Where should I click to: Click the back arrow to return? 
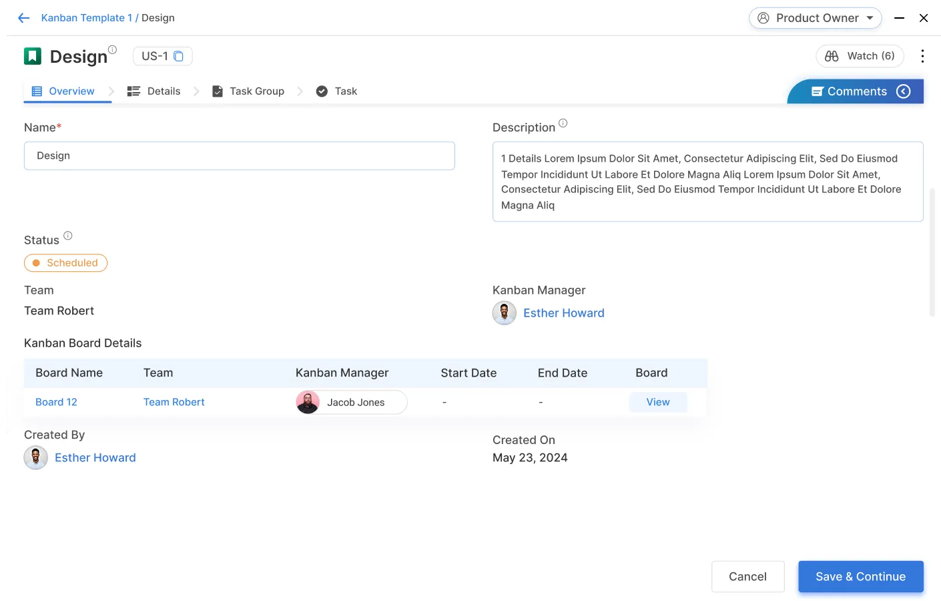(23, 17)
